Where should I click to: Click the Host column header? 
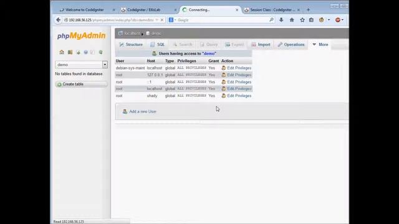[x=151, y=61]
